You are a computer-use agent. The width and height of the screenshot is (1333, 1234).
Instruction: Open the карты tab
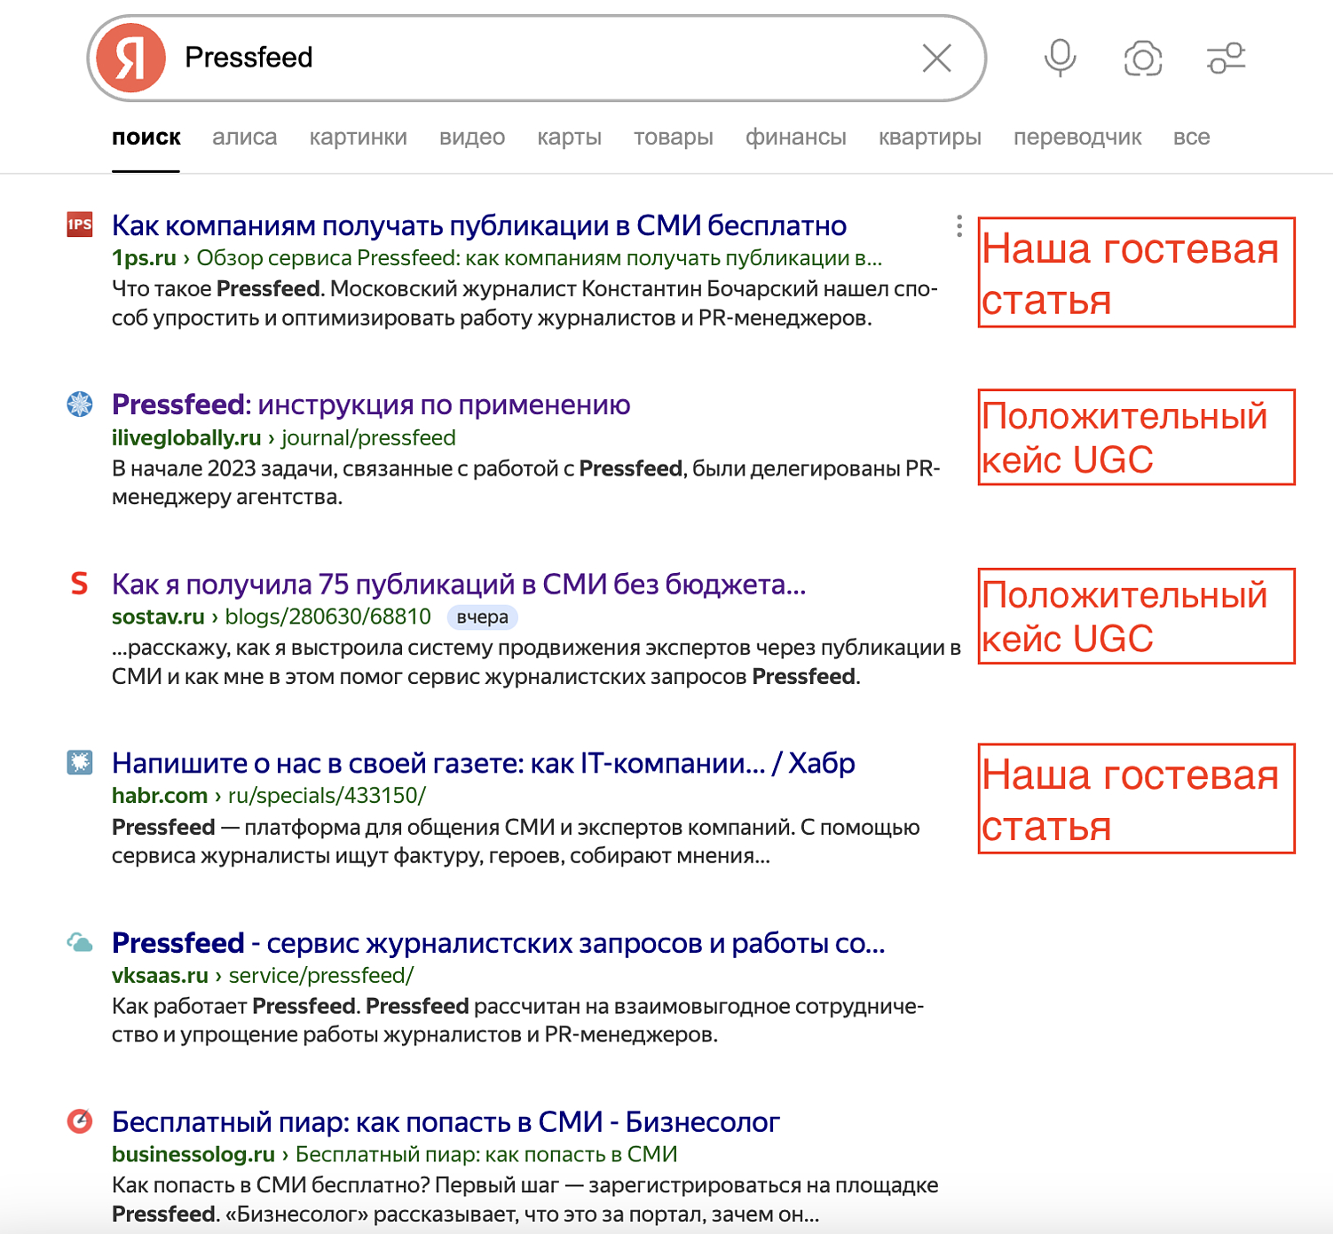tap(569, 138)
